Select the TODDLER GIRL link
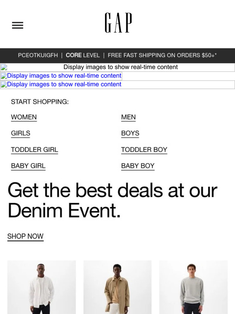235x314 pixels. coord(34,150)
